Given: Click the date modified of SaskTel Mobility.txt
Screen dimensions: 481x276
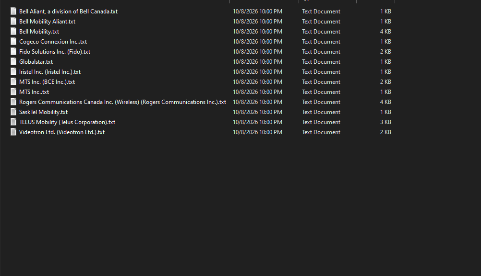Looking at the screenshot, I should 257,112.
